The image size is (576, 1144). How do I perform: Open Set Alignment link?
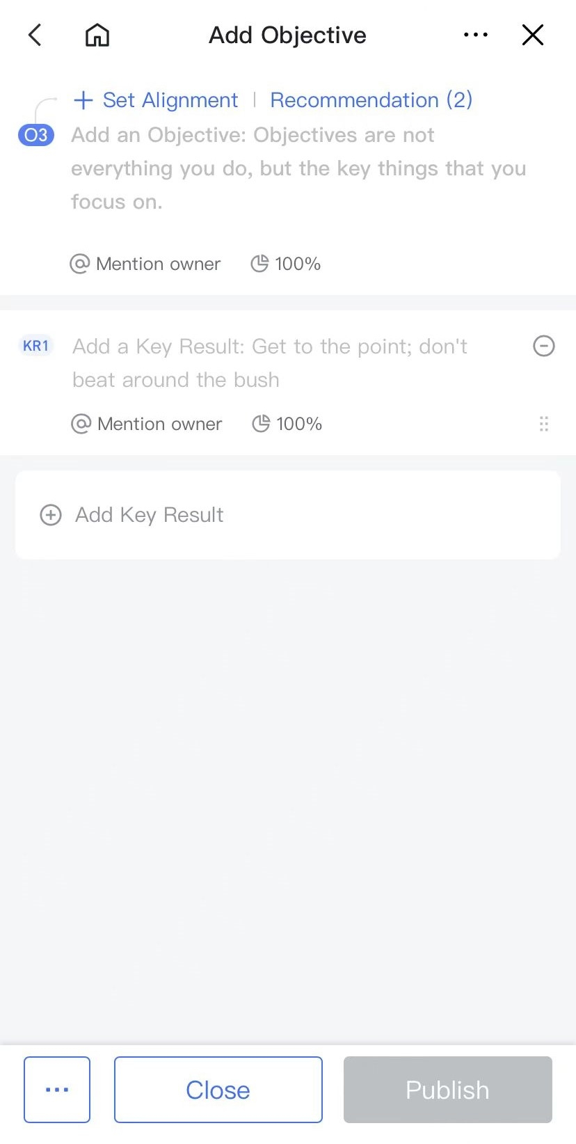coord(170,100)
